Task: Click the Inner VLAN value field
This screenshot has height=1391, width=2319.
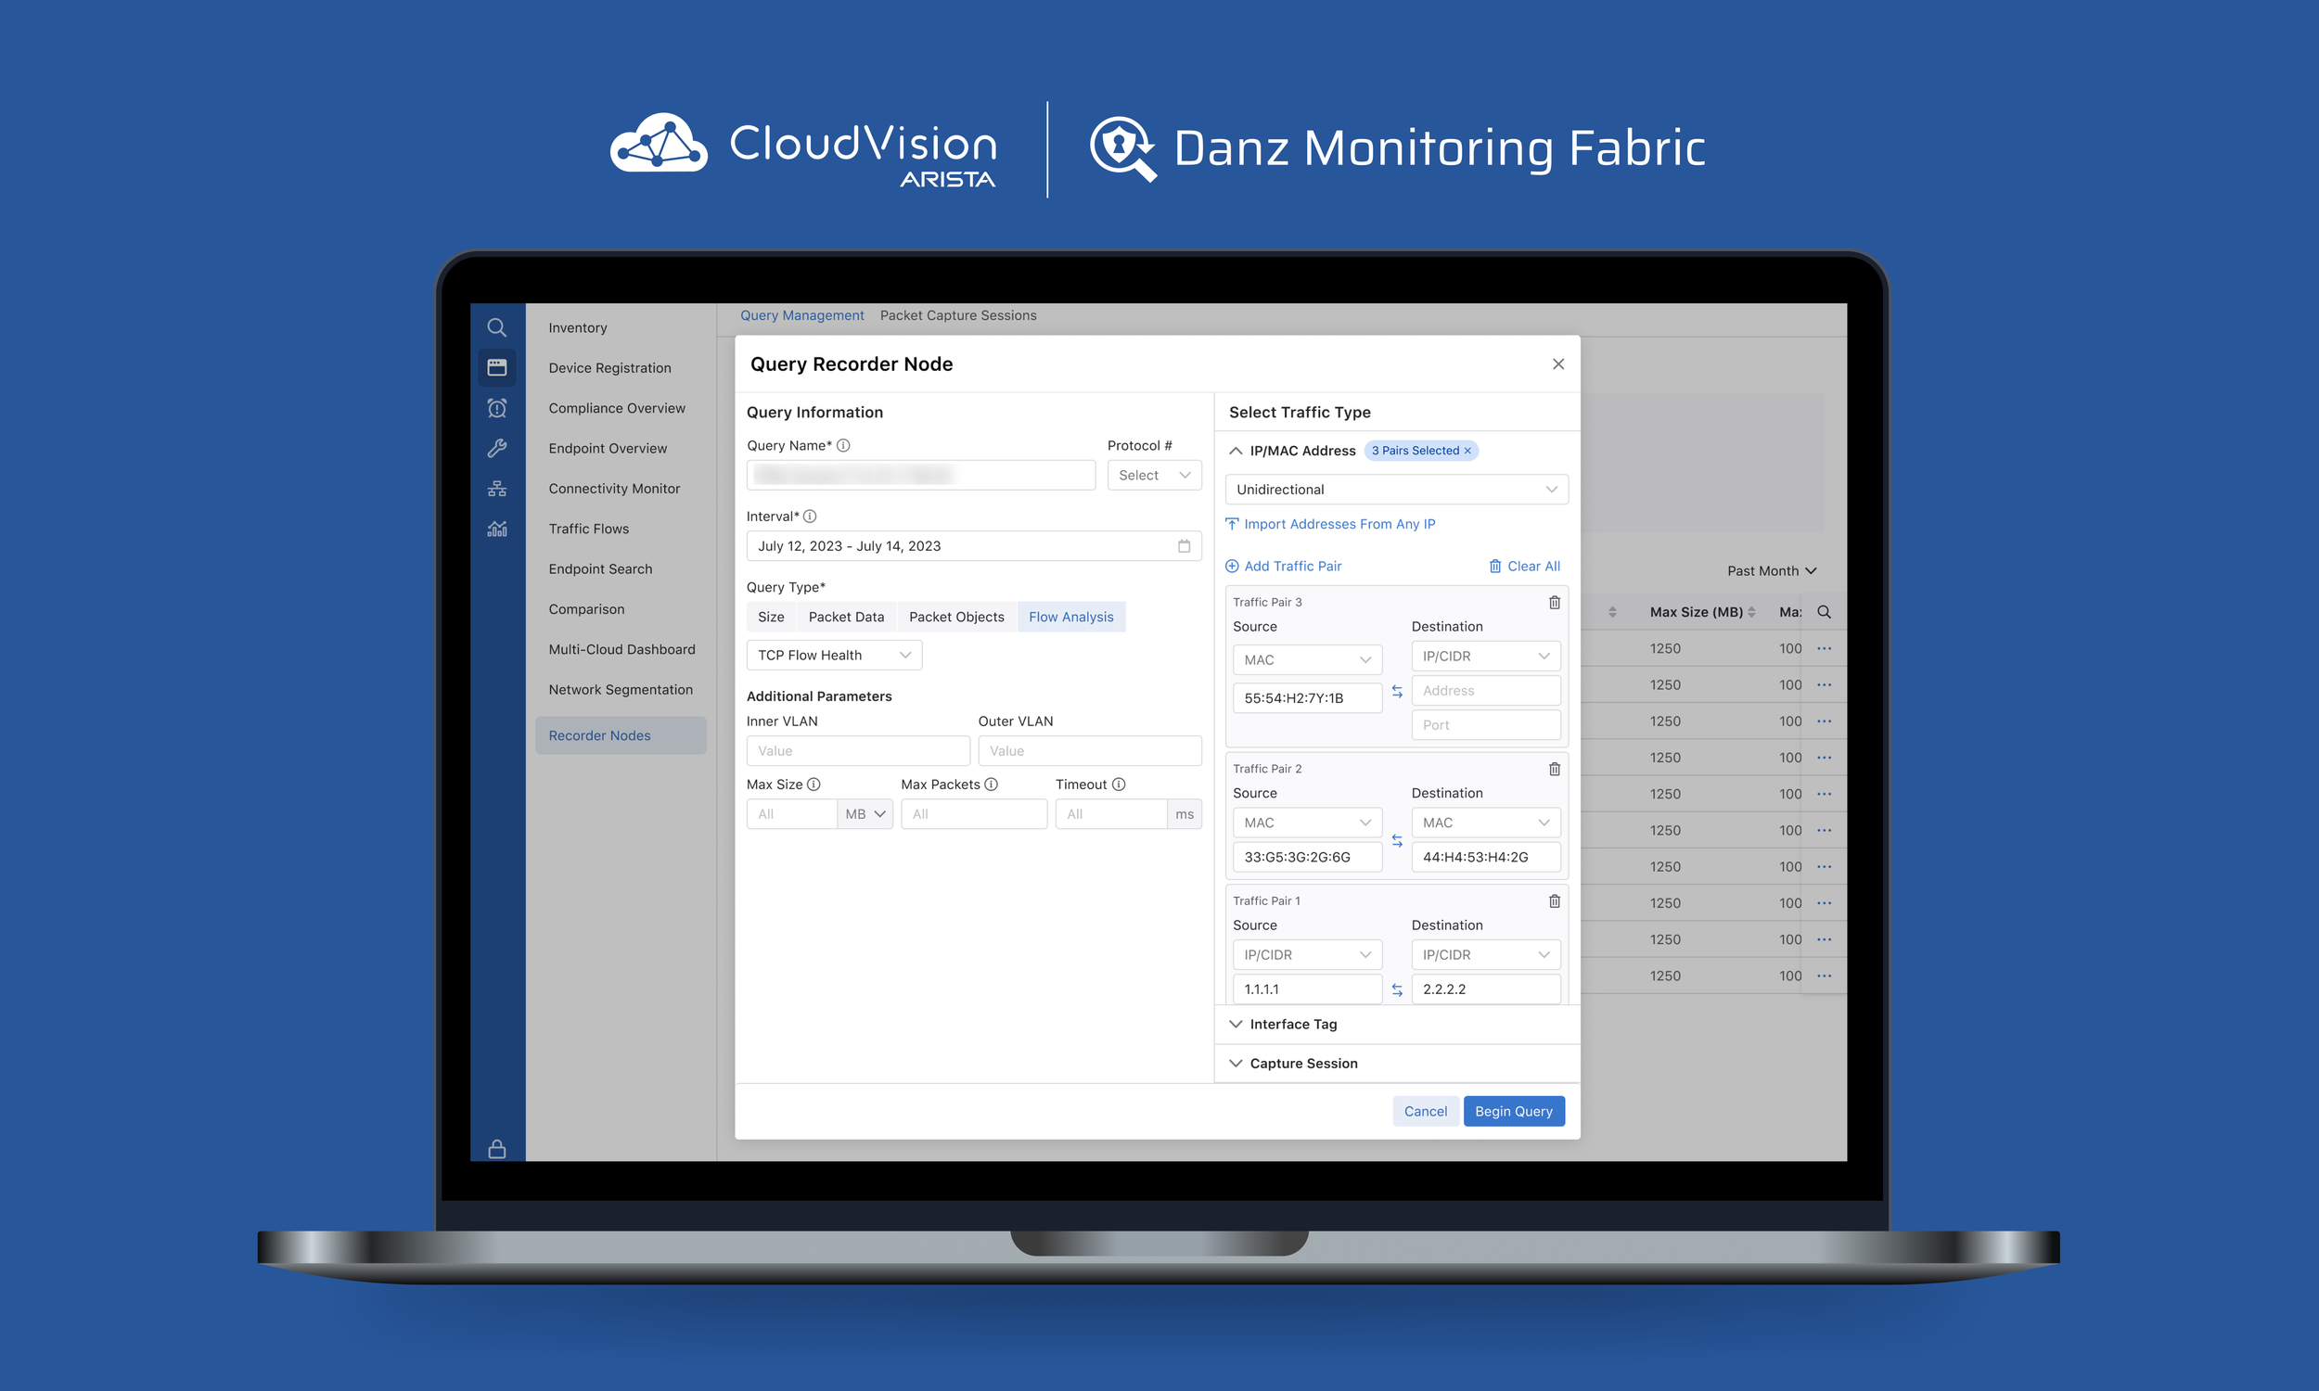Action: tap(857, 751)
